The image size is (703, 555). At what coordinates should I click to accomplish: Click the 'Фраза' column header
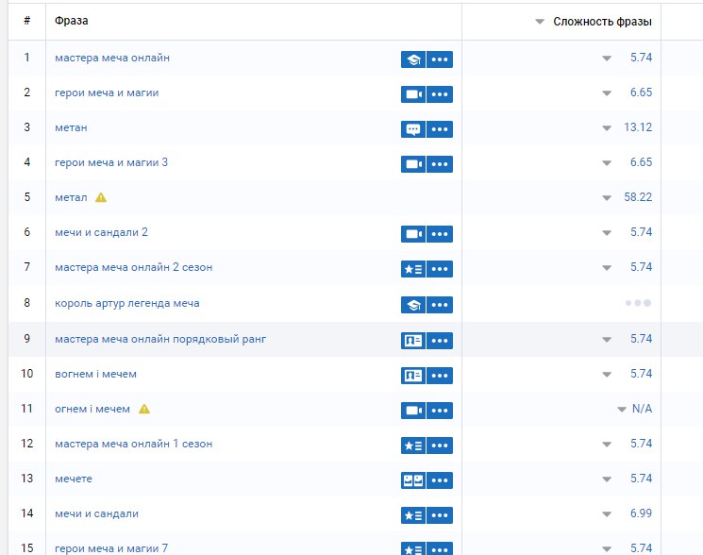[x=72, y=21]
